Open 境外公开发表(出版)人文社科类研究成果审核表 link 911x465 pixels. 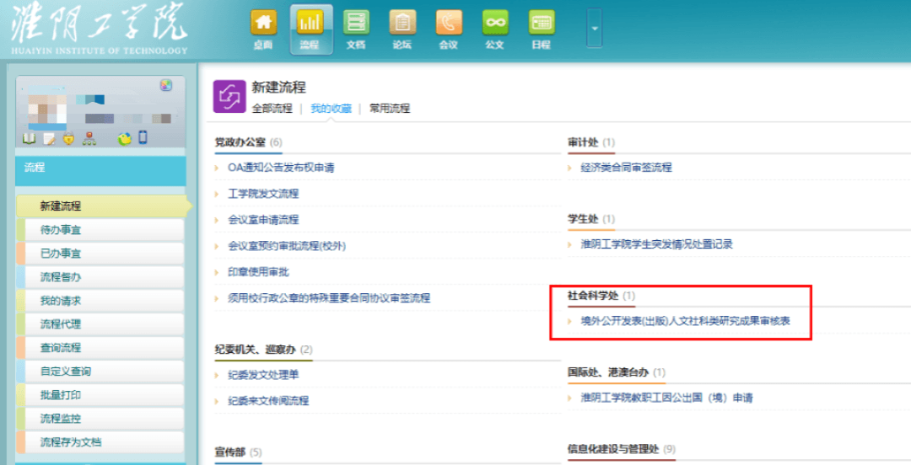pyautogui.click(x=685, y=321)
